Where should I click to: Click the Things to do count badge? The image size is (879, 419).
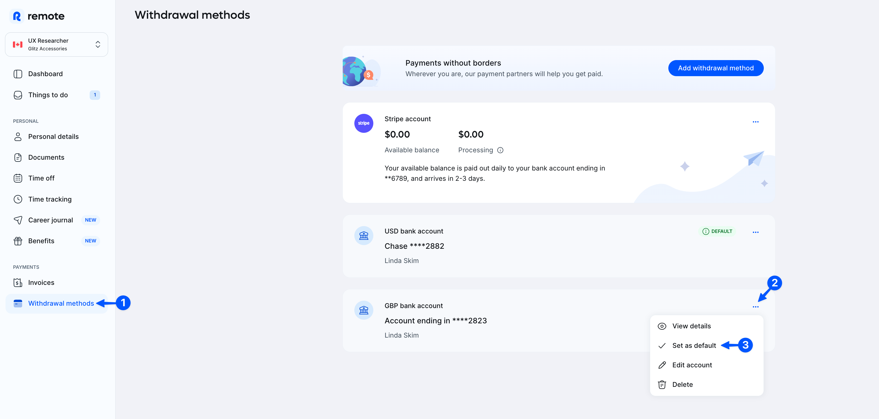[x=95, y=95]
